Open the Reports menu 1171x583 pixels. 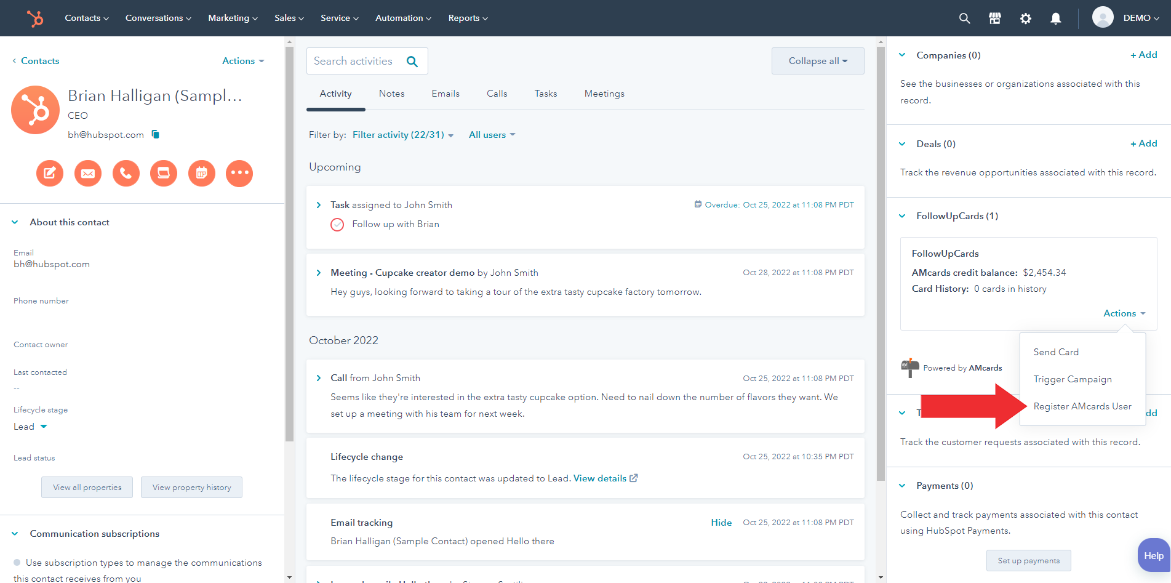click(x=468, y=18)
